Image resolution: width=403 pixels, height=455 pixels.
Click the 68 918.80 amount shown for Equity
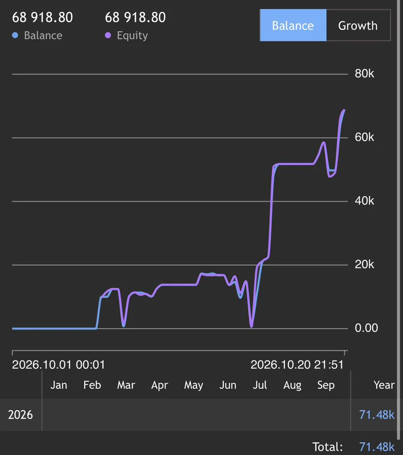coord(135,18)
